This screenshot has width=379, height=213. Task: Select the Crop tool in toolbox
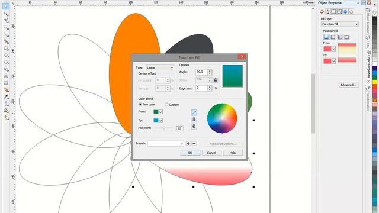point(6,21)
